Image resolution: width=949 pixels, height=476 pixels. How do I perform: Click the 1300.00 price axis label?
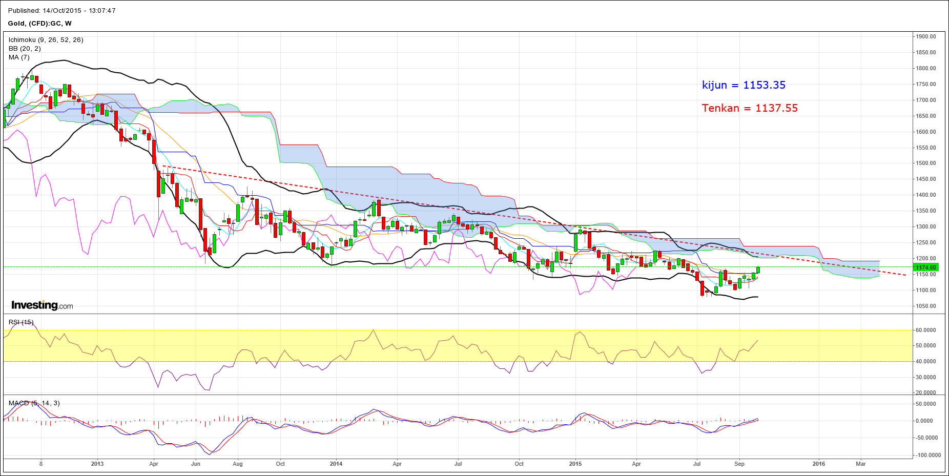click(x=926, y=226)
